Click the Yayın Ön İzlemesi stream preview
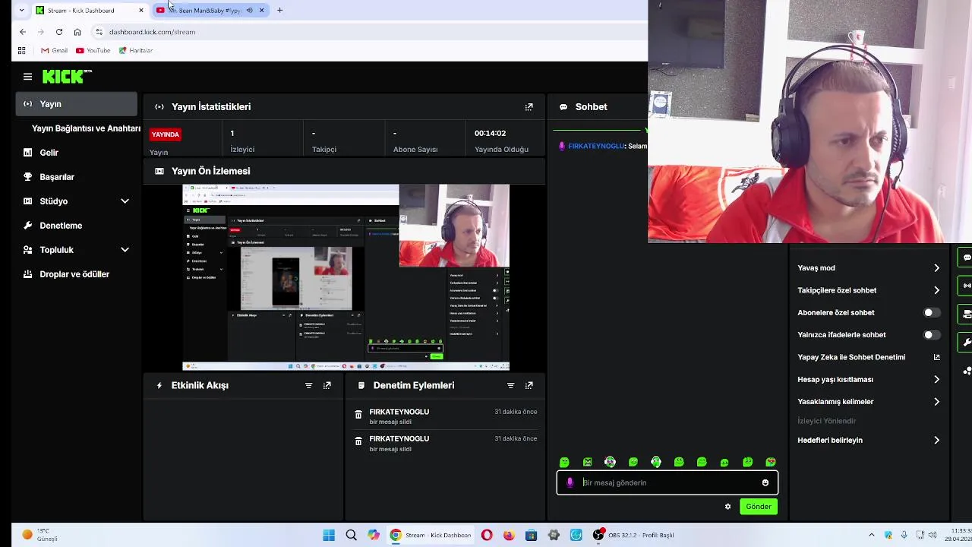This screenshot has height=547, width=972. click(346, 277)
